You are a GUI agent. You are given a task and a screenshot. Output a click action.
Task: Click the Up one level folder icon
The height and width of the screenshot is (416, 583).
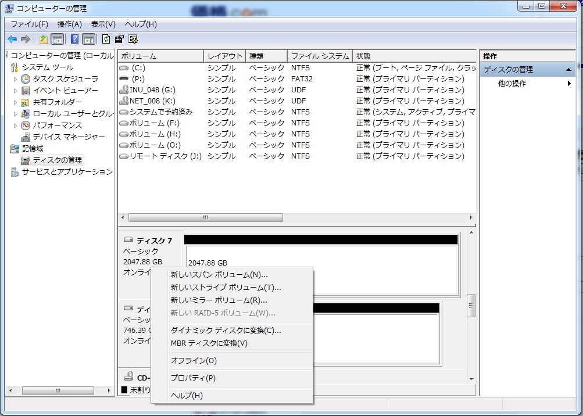pyautogui.click(x=43, y=40)
